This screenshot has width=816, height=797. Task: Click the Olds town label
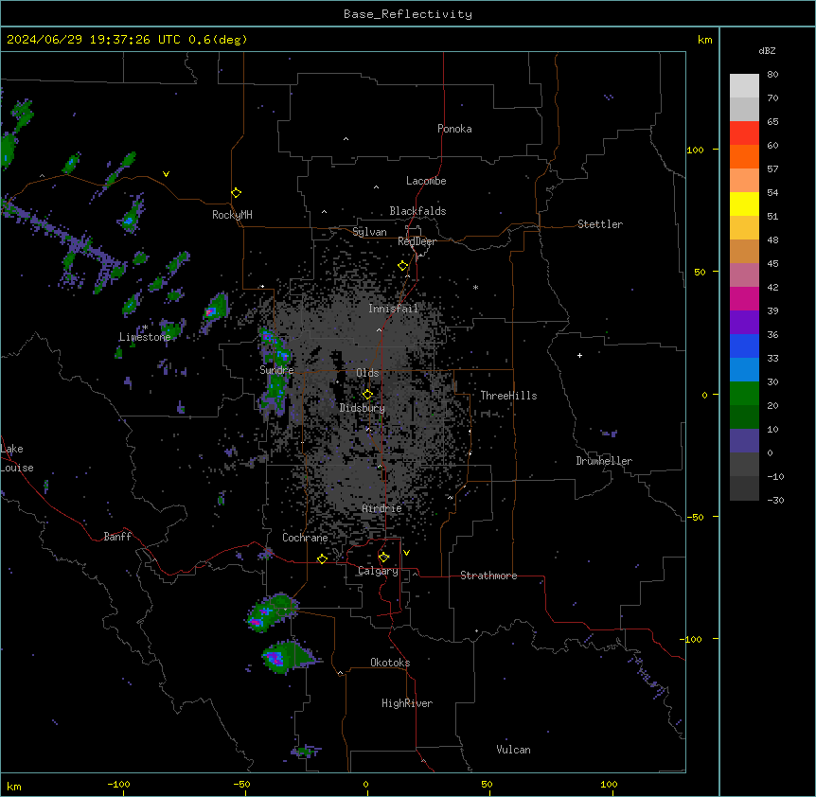click(x=367, y=373)
